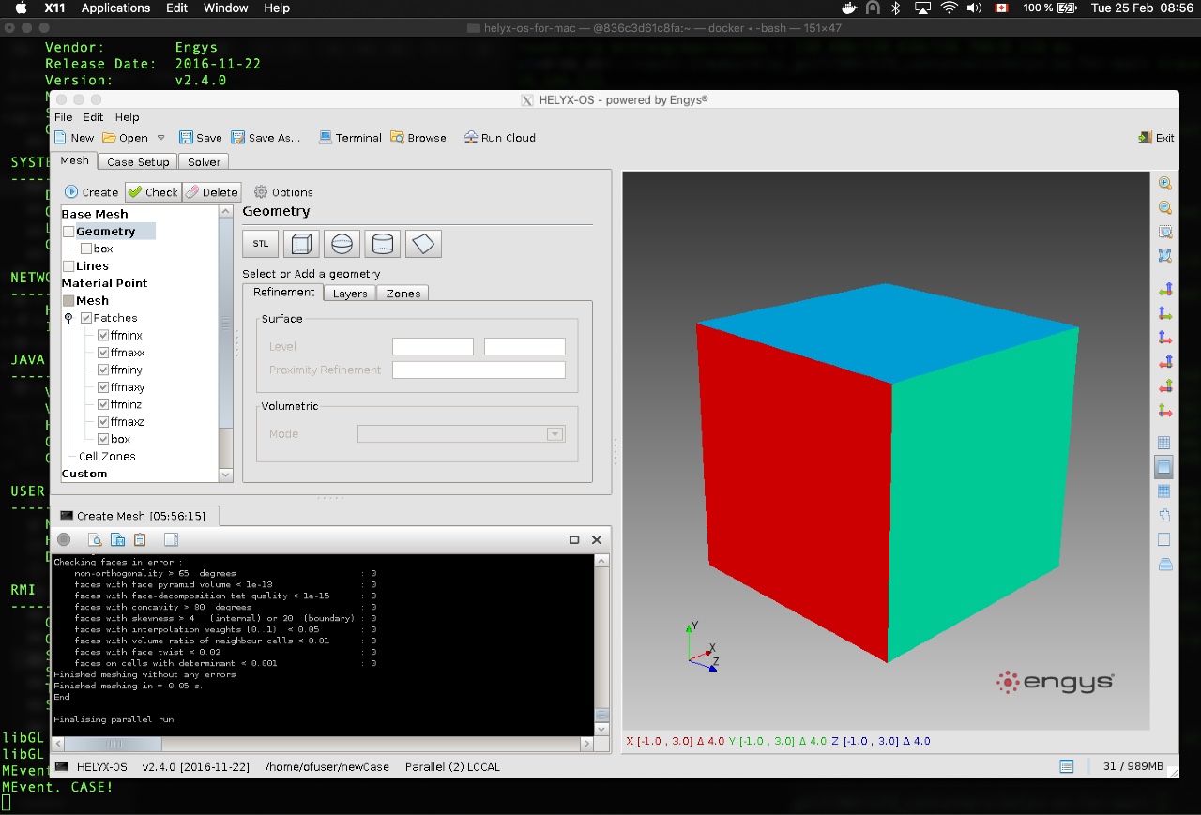Open the Zones tab
Image resolution: width=1201 pixels, height=815 pixels.
click(x=403, y=294)
